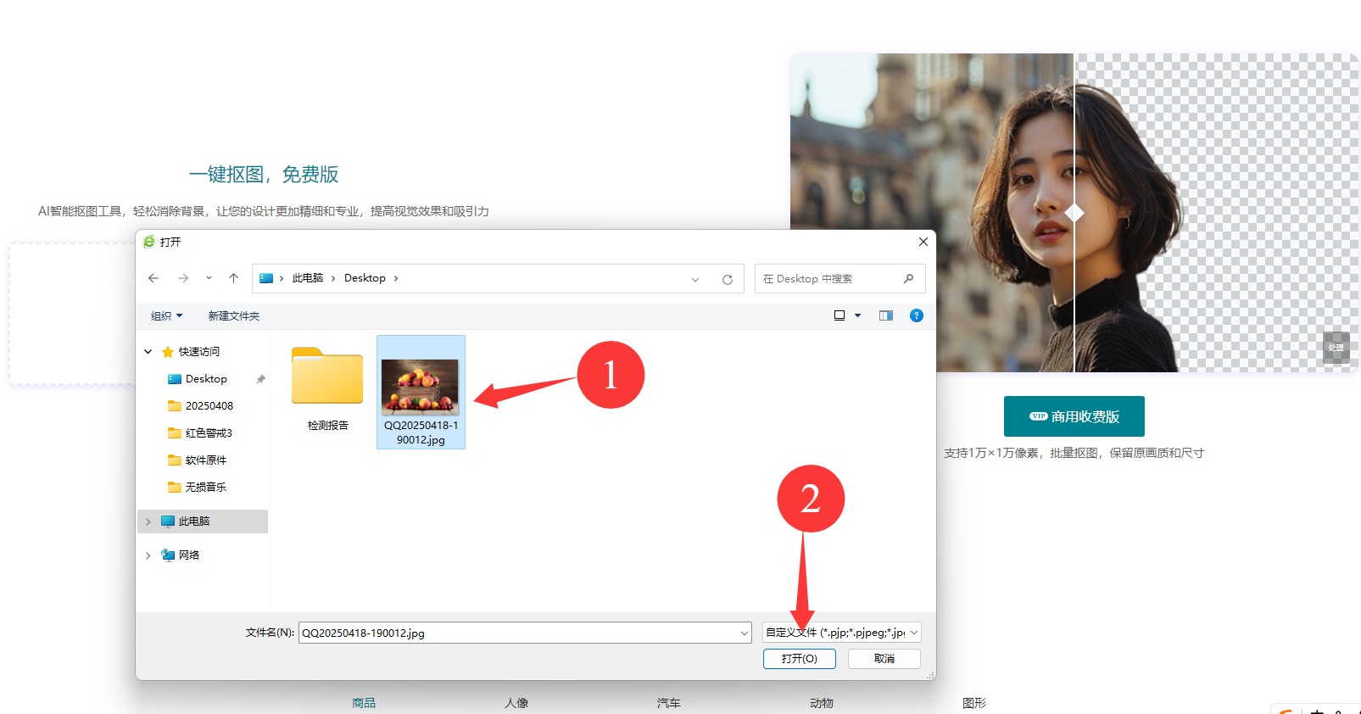Click the back navigation arrow
1361x714 pixels.
[x=153, y=278]
